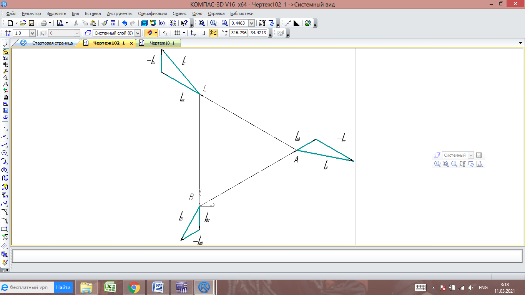Open the Системный слой (0) layer dropdown
The height and width of the screenshot is (295, 525).
(138, 33)
